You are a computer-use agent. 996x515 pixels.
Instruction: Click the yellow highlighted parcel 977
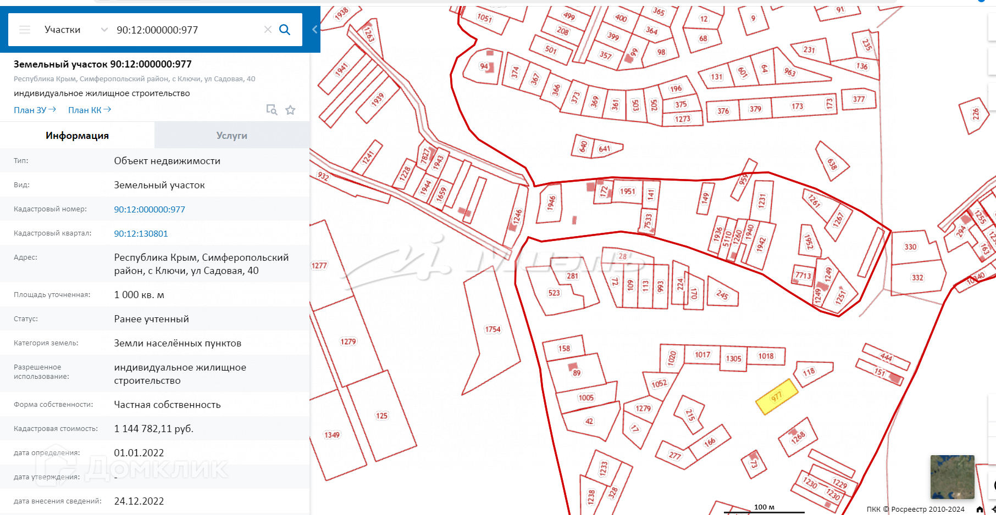777,397
